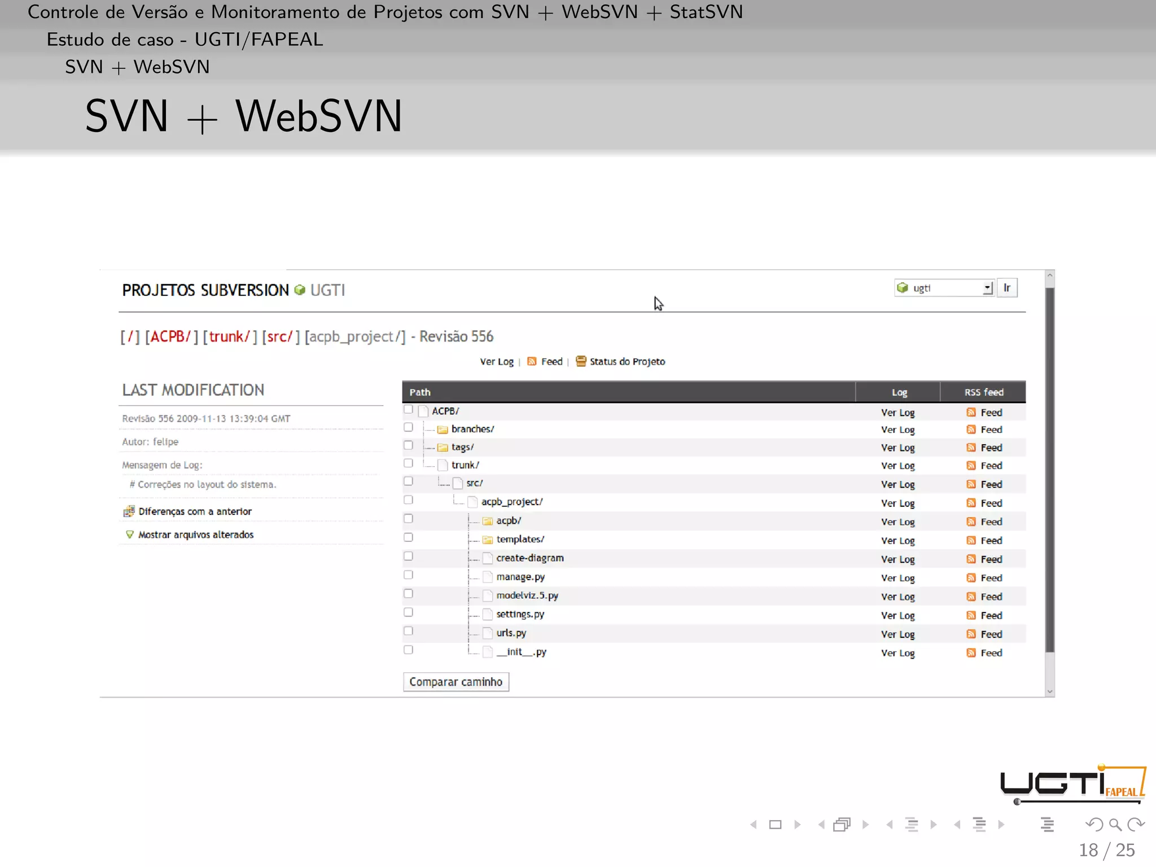Go to previous slide arrow in Beamer bar
This screenshot has width=1156, height=867.
(753, 825)
